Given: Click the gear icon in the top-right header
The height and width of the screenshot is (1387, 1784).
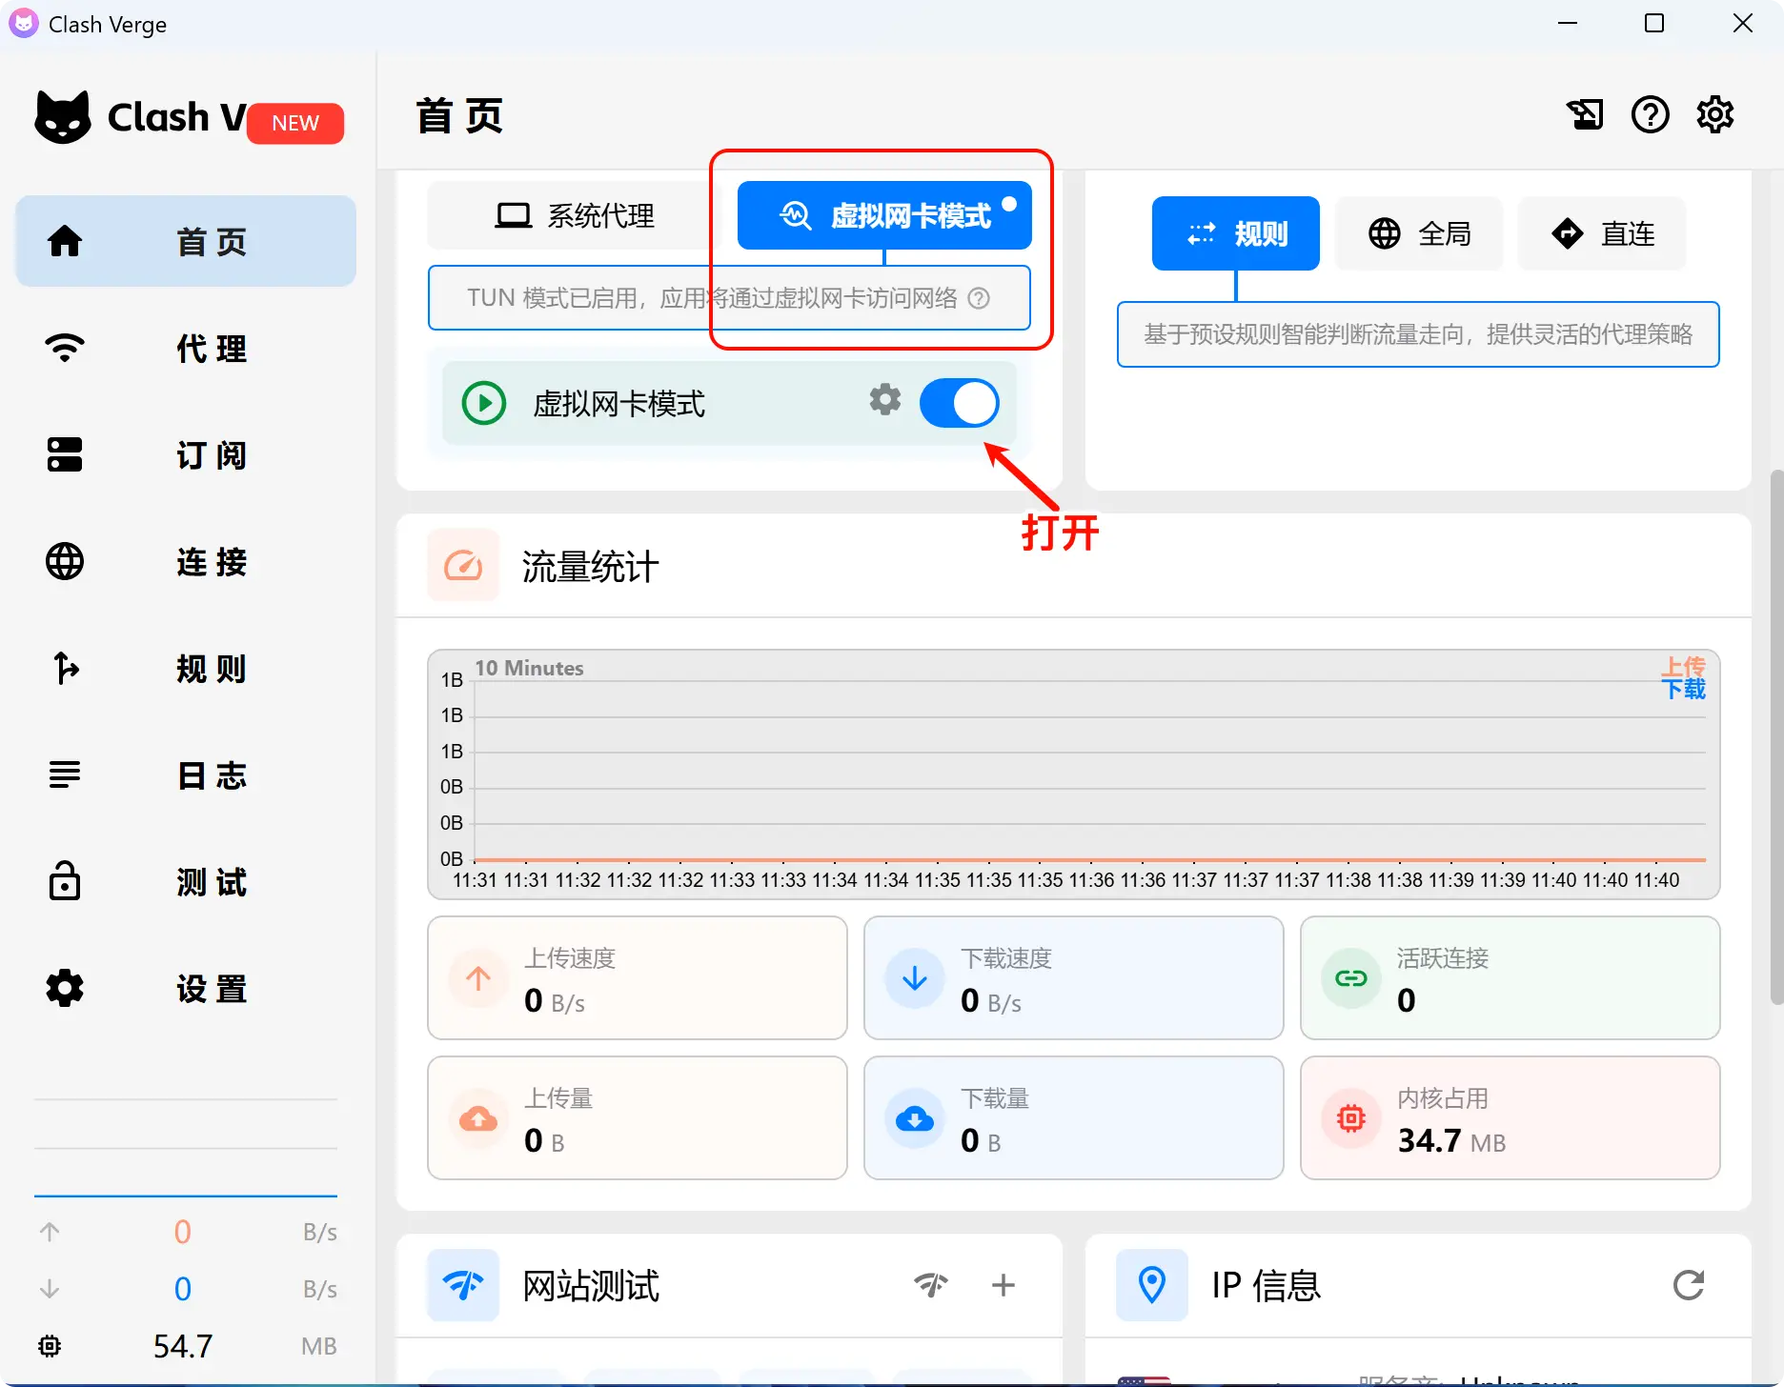Looking at the screenshot, I should [1714, 114].
